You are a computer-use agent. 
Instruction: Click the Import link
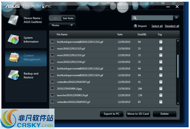click(x=142, y=26)
